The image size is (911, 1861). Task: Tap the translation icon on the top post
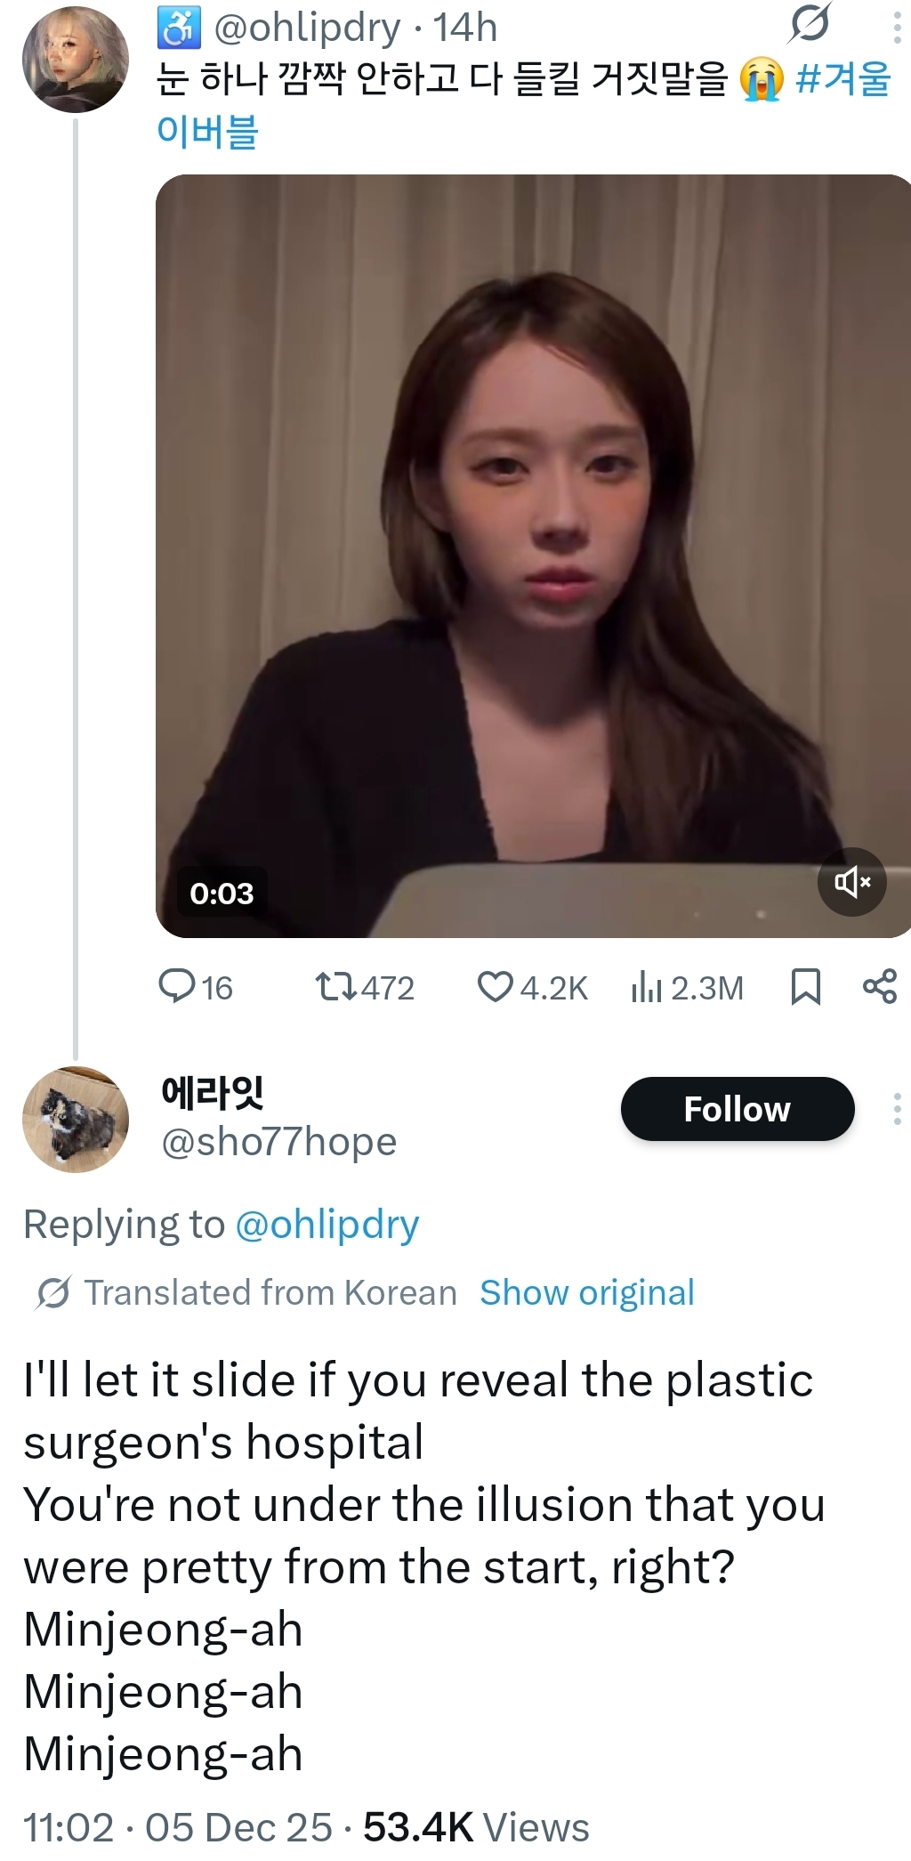(x=809, y=25)
